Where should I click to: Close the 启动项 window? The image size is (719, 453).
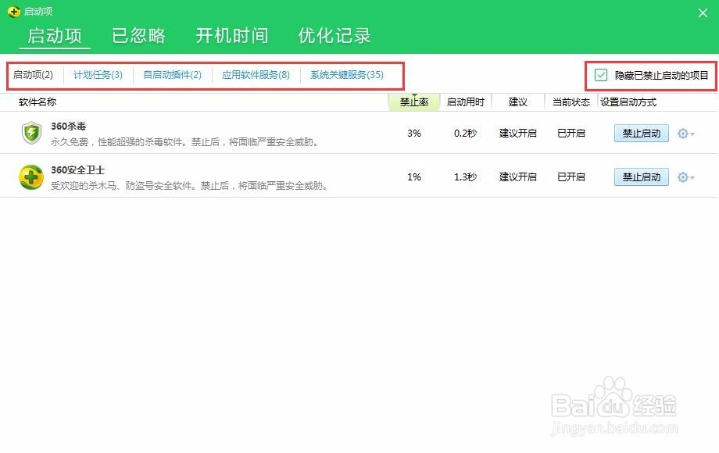[703, 12]
